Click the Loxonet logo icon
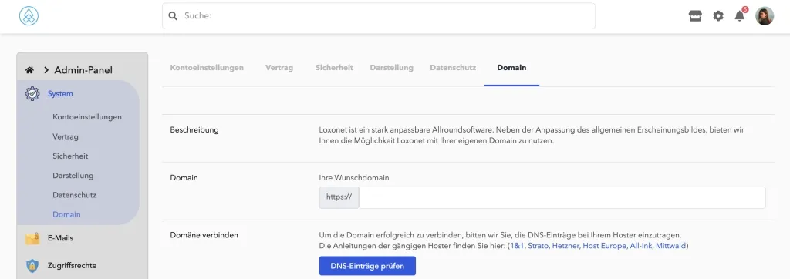 click(29, 16)
